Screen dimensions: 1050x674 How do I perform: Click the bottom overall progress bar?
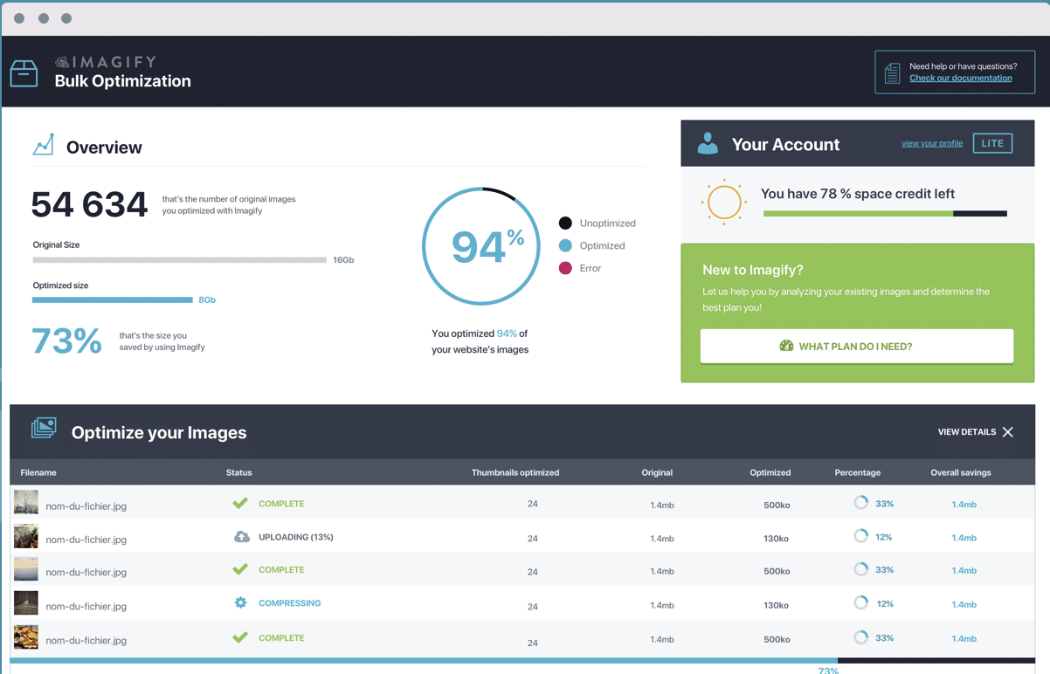[522, 661]
